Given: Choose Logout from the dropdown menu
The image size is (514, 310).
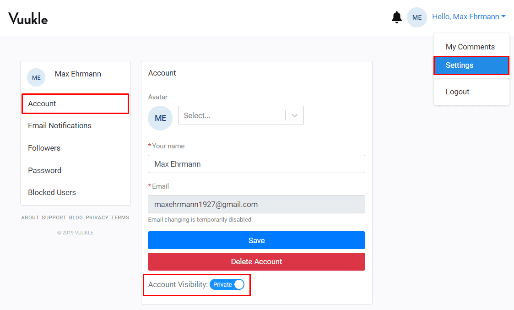Looking at the screenshot, I should [458, 92].
